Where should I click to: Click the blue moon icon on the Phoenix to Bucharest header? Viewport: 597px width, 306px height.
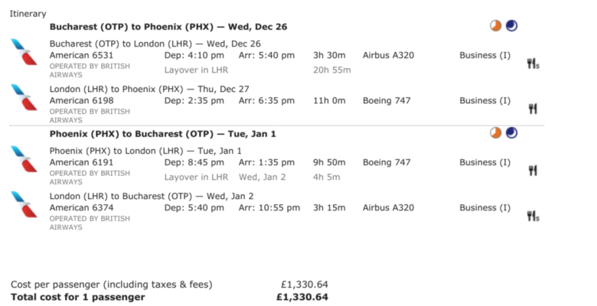tap(511, 133)
